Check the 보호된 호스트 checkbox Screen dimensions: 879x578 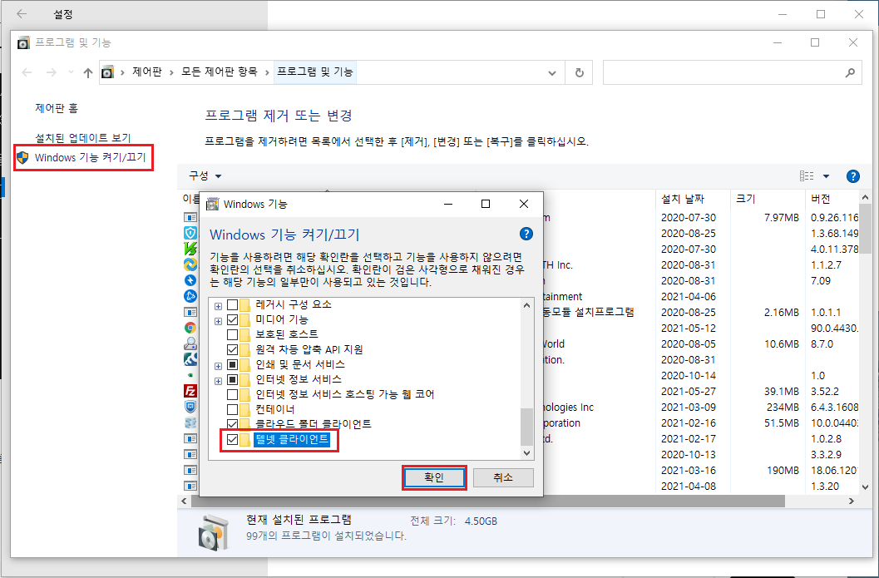click(x=232, y=334)
